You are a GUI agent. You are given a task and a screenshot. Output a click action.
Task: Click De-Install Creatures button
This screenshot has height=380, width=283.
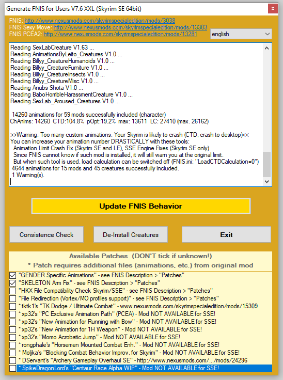(131, 234)
